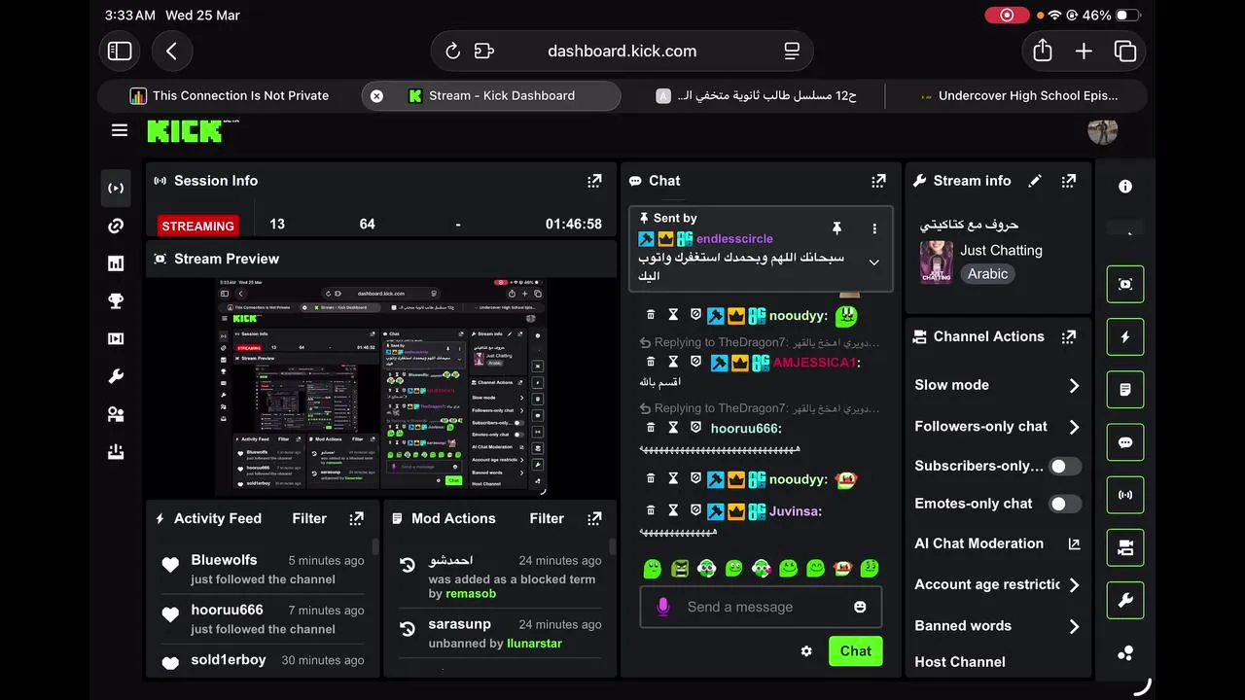
Task: Open Filter in Activity Feed panel
Action: point(309,518)
